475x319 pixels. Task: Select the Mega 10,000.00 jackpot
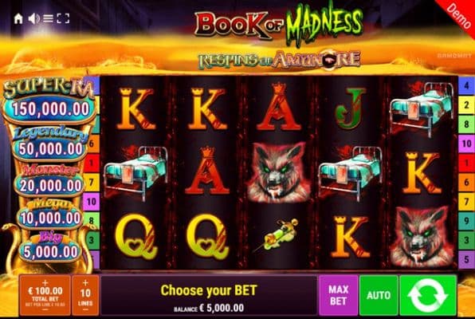click(50, 218)
